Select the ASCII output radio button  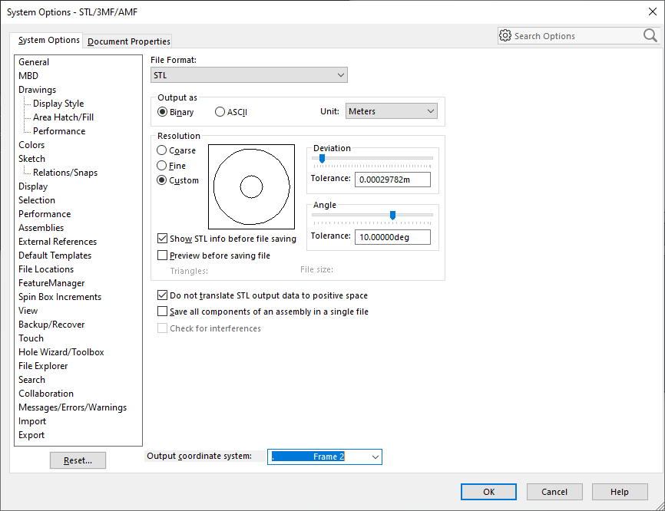pos(220,112)
